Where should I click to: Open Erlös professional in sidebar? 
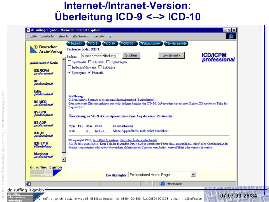[x=43, y=93]
